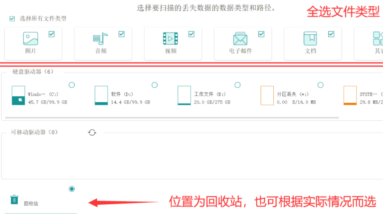The image size is (383, 214).
Task: Uncheck the 音频 file type checkbox
Action: point(121,34)
